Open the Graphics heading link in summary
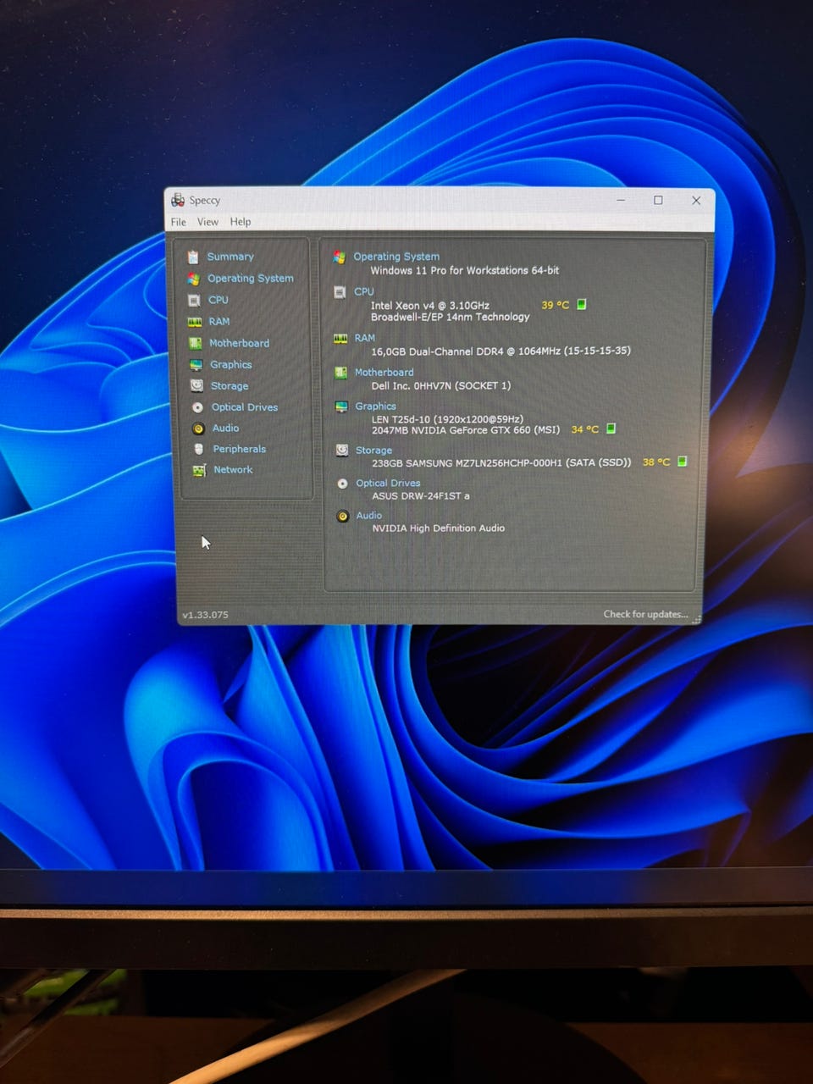813x1084 pixels. pyautogui.click(x=376, y=406)
